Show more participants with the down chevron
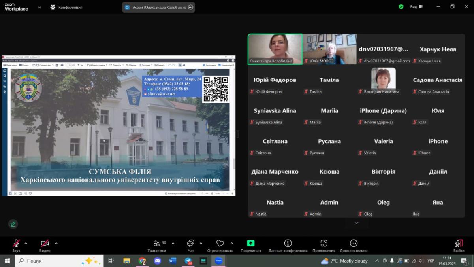The width and height of the screenshot is (474, 267). [x=356, y=223]
